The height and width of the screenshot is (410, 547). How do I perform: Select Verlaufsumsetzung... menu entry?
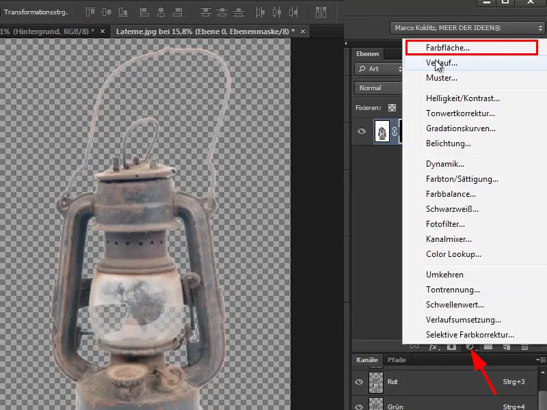pos(475,319)
